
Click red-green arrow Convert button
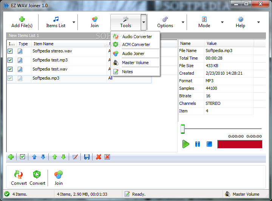[19, 178]
